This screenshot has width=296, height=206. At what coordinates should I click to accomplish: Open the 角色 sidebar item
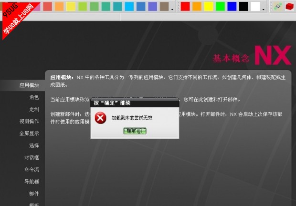(x=34, y=97)
